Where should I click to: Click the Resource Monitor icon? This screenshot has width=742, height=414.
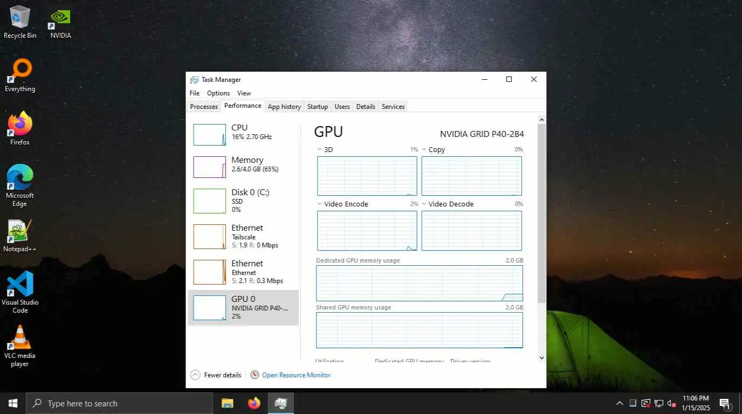(255, 375)
